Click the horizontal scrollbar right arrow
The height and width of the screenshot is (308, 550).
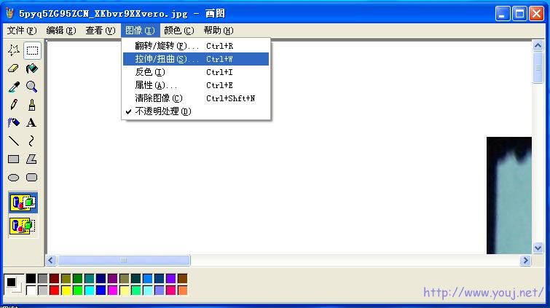pyautogui.click(x=525, y=261)
